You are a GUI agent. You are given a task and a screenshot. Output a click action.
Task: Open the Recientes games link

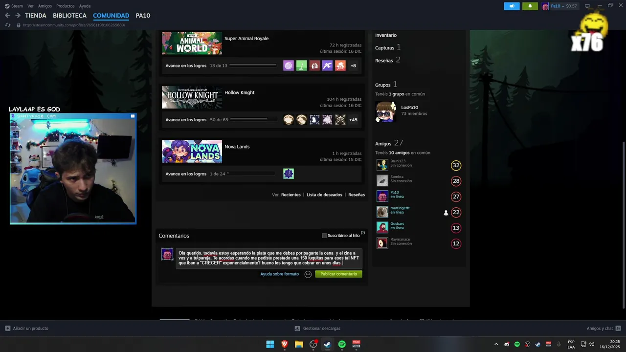coord(291,195)
